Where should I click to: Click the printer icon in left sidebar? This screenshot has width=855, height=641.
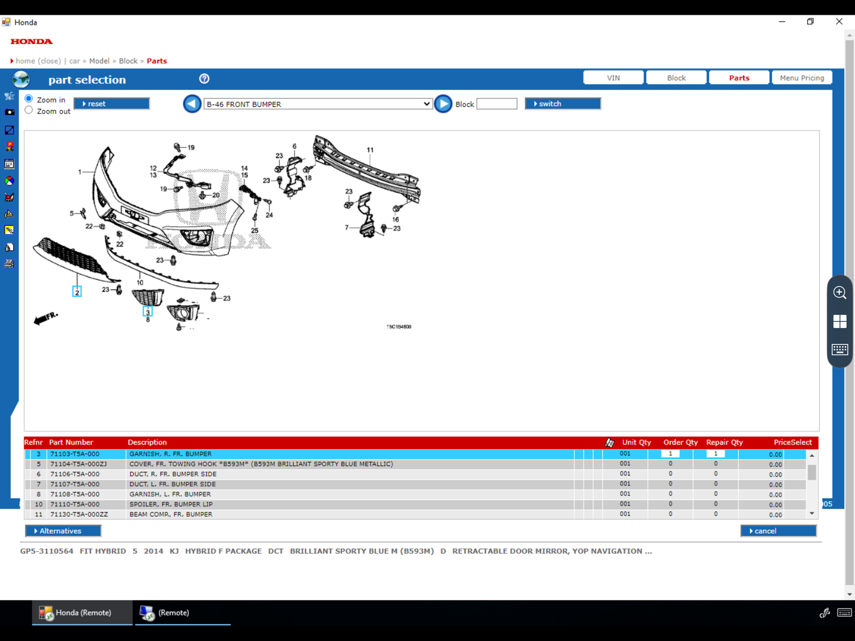[9, 264]
